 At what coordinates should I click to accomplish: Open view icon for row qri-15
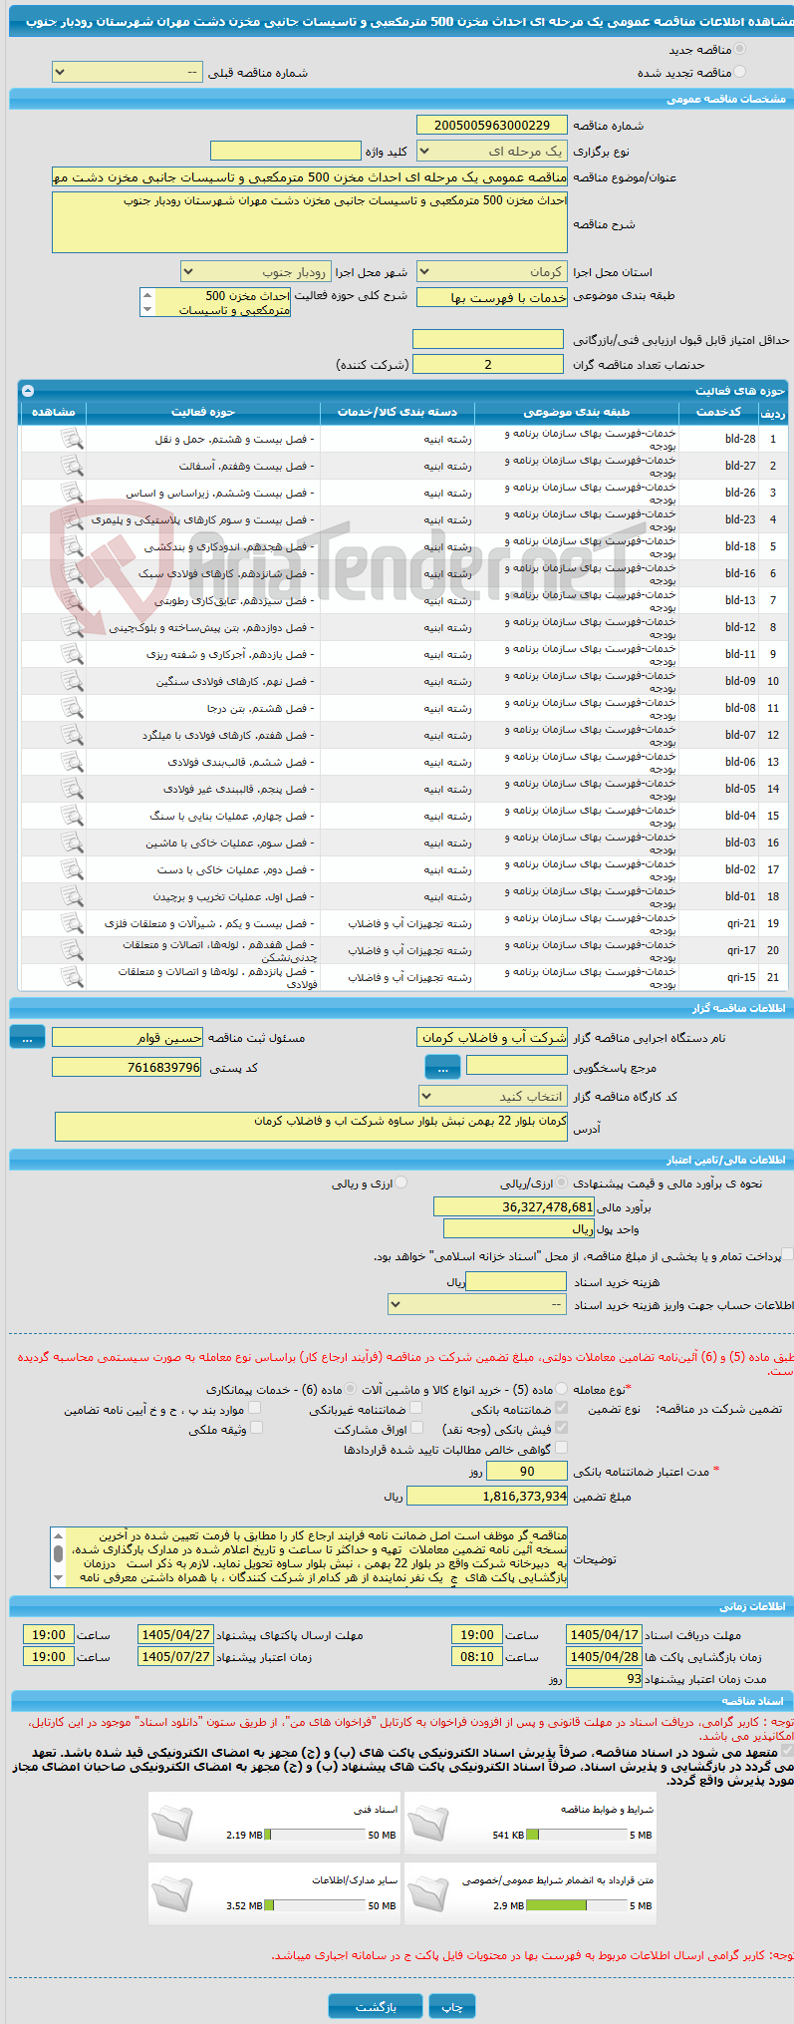pyautogui.click(x=72, y=976)
